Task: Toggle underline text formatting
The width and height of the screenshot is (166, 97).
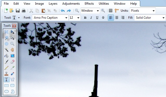Action: click(97, 18)
